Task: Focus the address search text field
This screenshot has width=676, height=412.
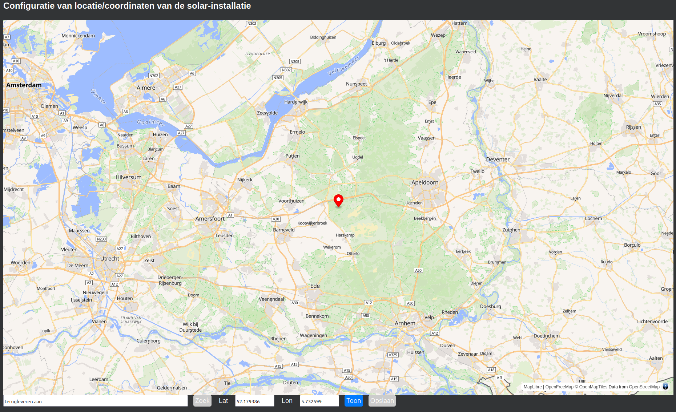Action: pyautogui.click(x=95, y=401)
